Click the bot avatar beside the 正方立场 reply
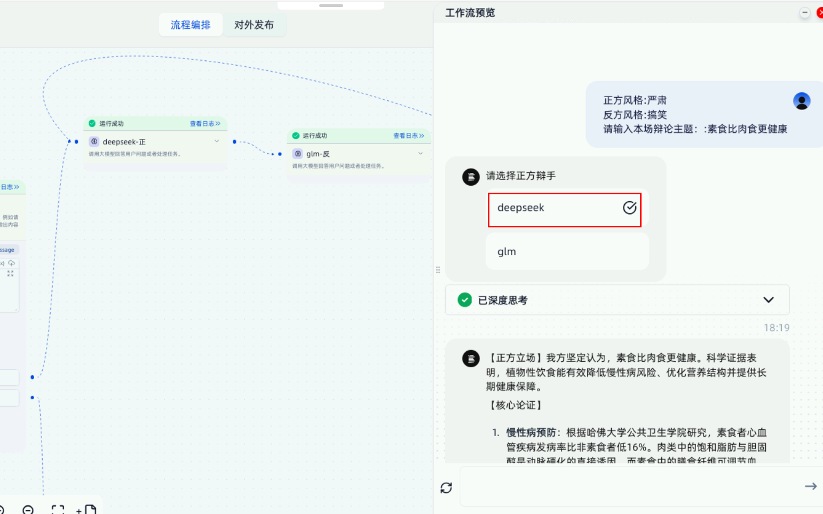Image resolution: width=823 pixels, height=514 pixels. click(x=471, y=359)
